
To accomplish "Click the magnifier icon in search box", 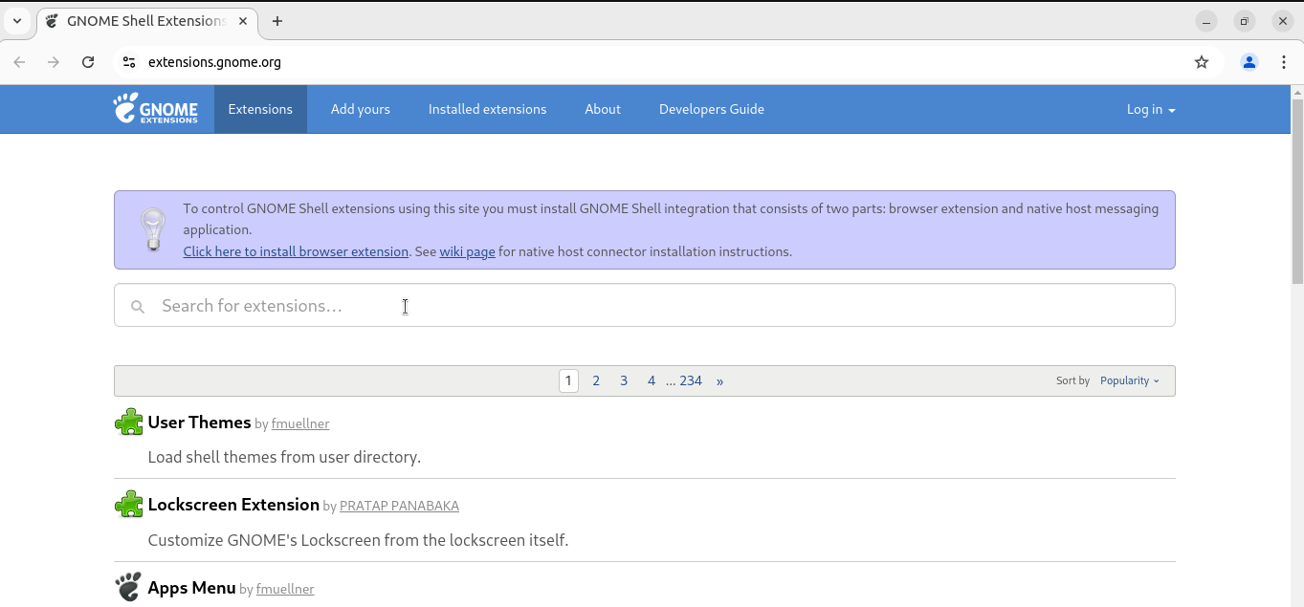I will tap(138, 307).
